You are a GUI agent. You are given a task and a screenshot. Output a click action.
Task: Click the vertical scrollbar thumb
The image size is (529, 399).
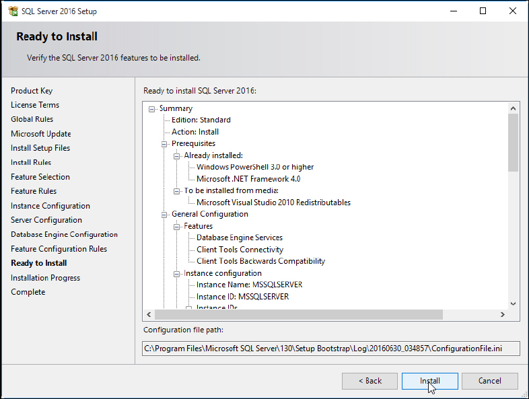click(x=513, y=143)
